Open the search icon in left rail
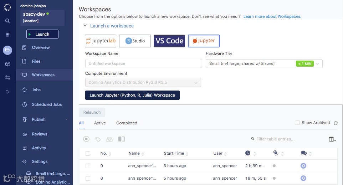The height and width of the screenshot is (185, 343). point(7,21)
